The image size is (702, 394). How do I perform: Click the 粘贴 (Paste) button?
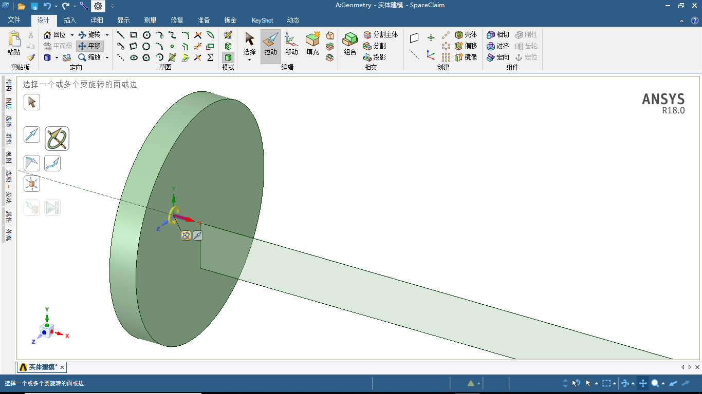point(14,44)
